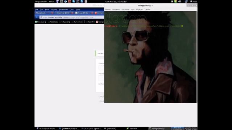Open the clock showing Cum Haz 13

[116, 1]
